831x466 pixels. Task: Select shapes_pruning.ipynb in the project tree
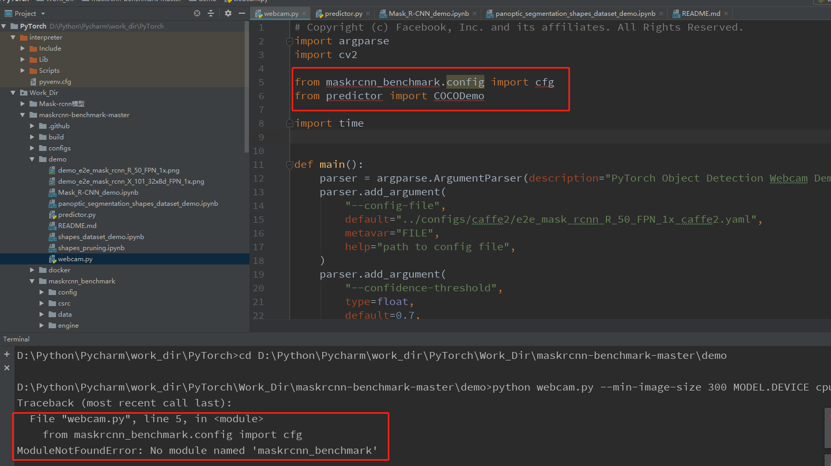pos(91,248)
